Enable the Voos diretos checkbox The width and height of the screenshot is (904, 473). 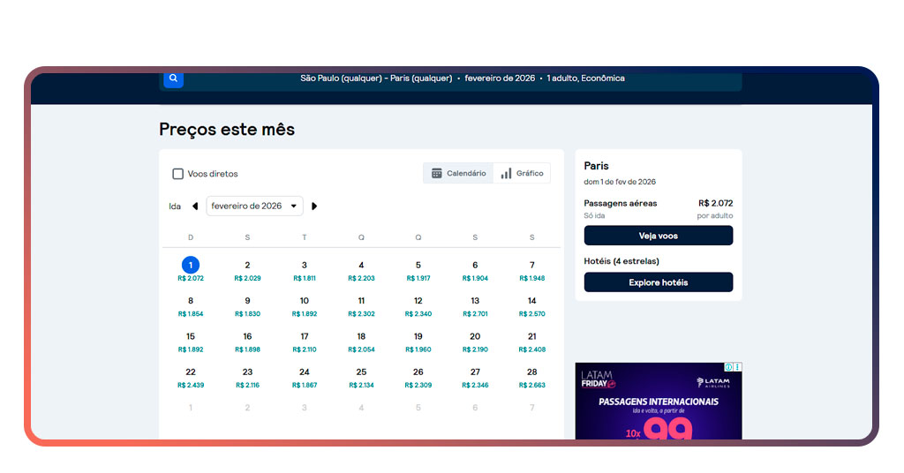point(178,174)
